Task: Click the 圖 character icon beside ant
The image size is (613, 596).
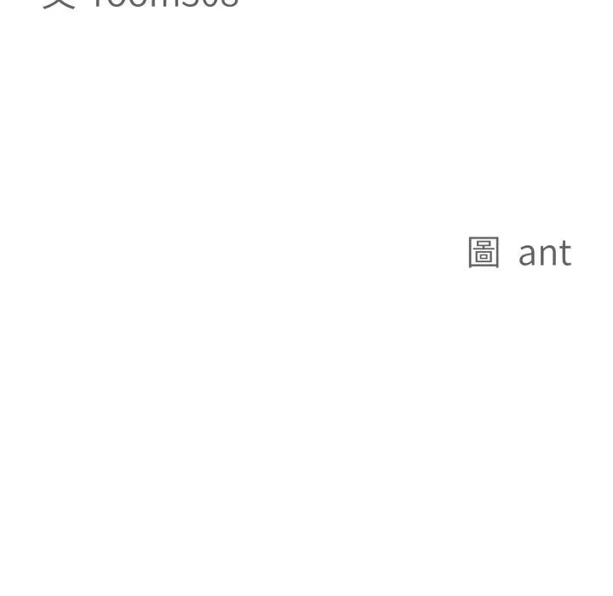Action: [484, 253]
